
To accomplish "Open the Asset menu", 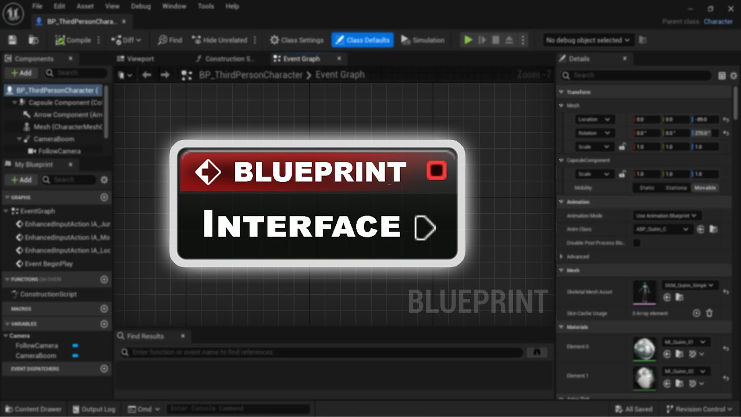I will click(85, 6).
